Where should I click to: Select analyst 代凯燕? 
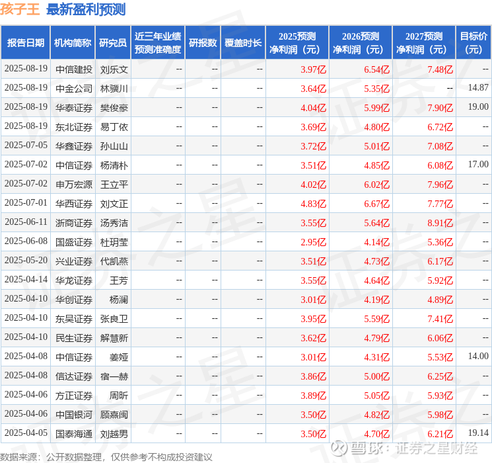point(114,261)
